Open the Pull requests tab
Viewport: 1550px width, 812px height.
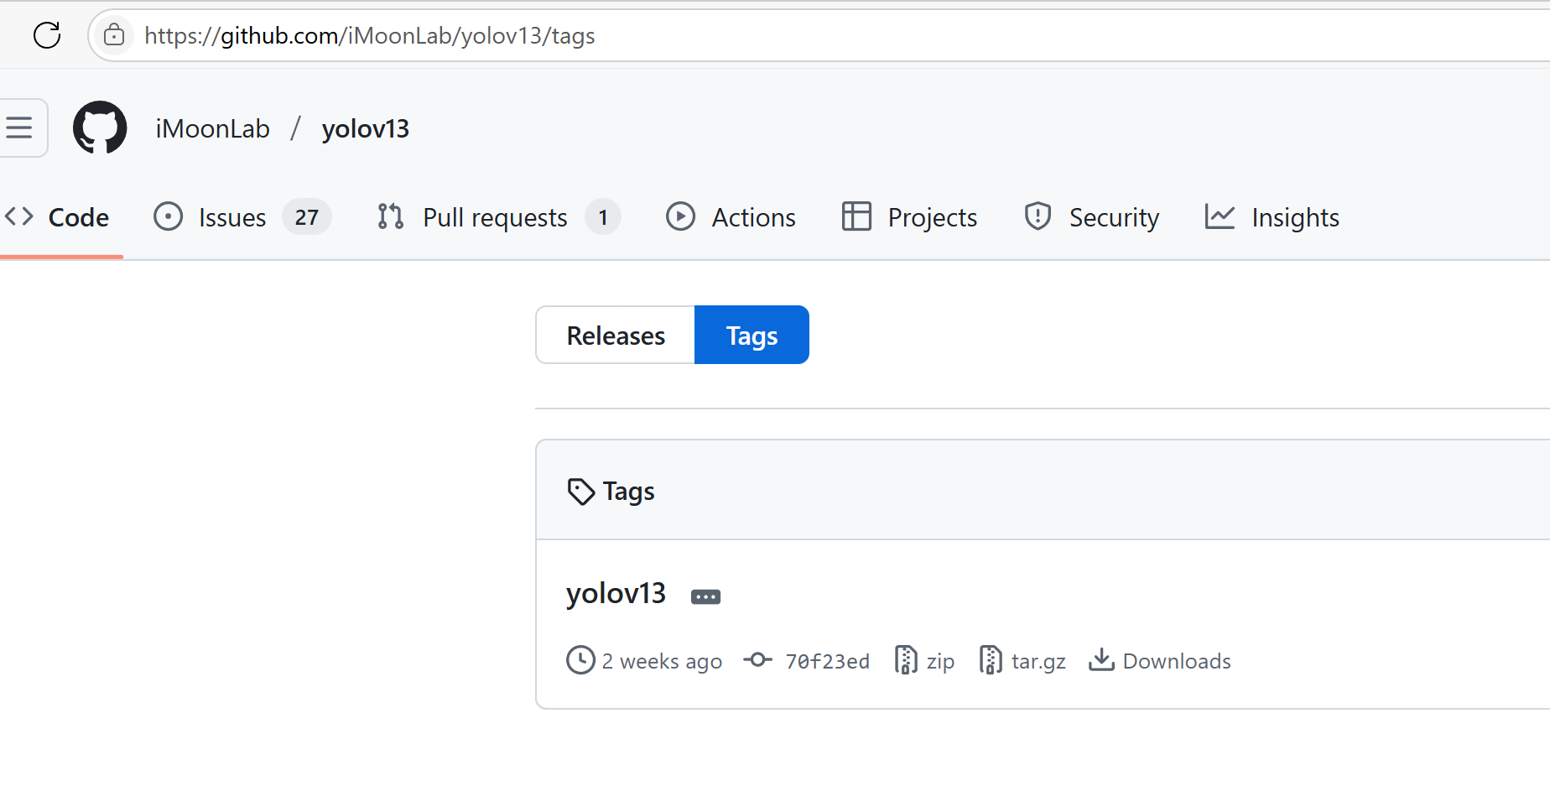coord(498,217)
